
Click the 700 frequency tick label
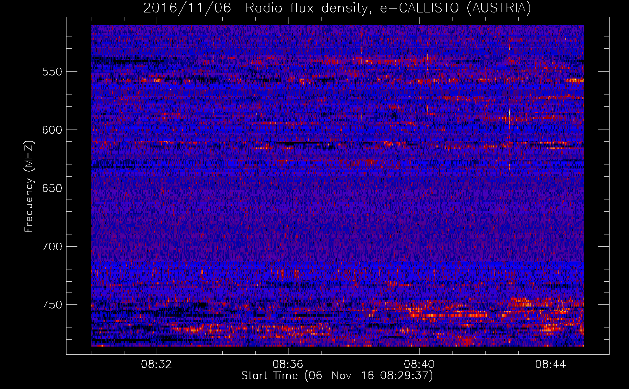point(52,247)
